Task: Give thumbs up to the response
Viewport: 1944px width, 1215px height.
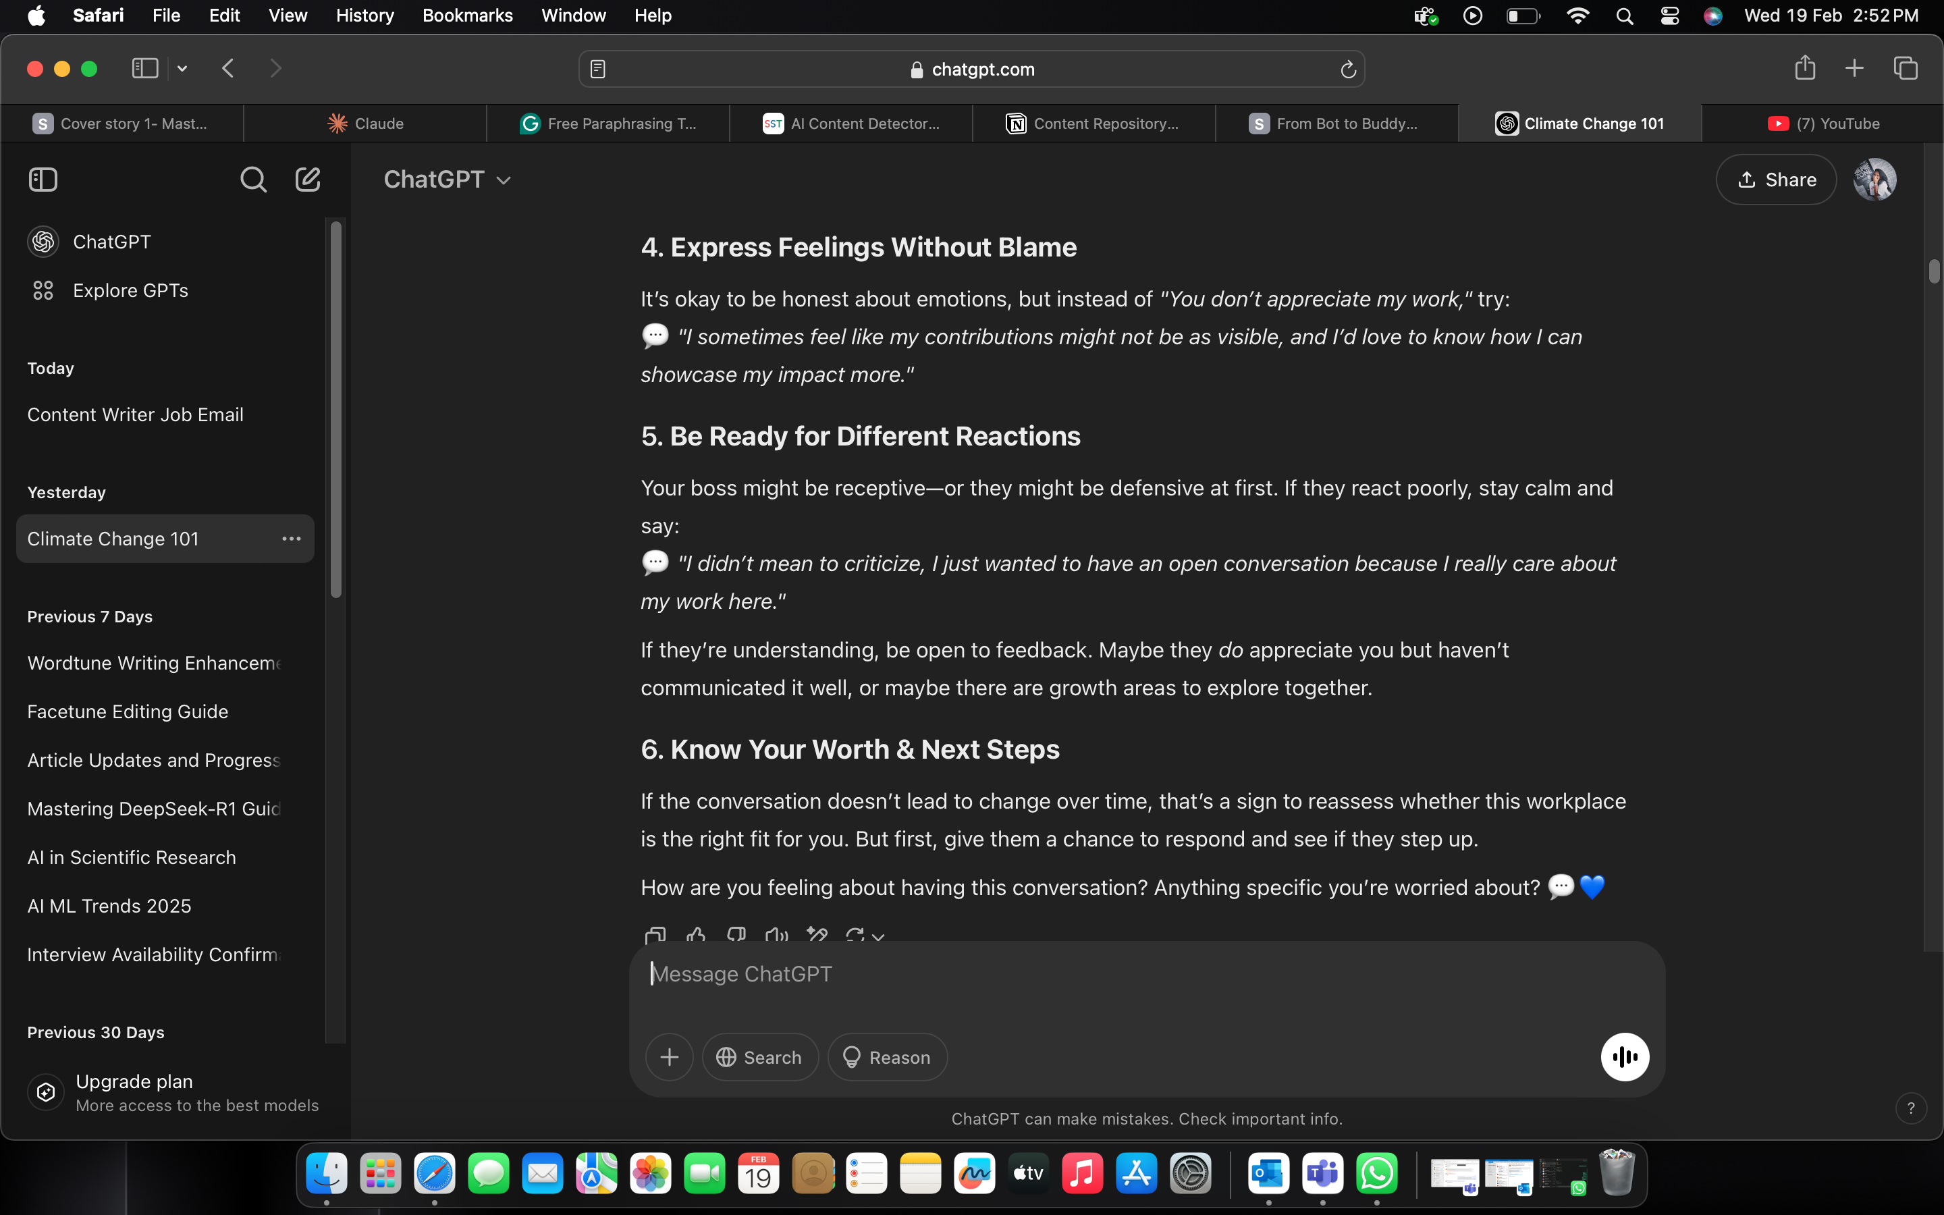Action: click(696, 935)
